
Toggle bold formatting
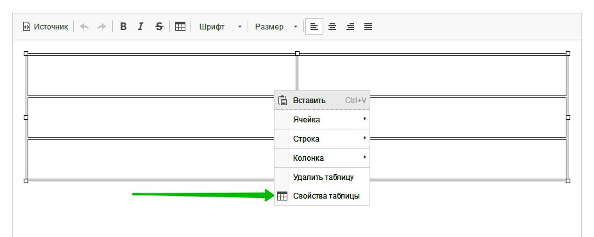coord(123,27)
